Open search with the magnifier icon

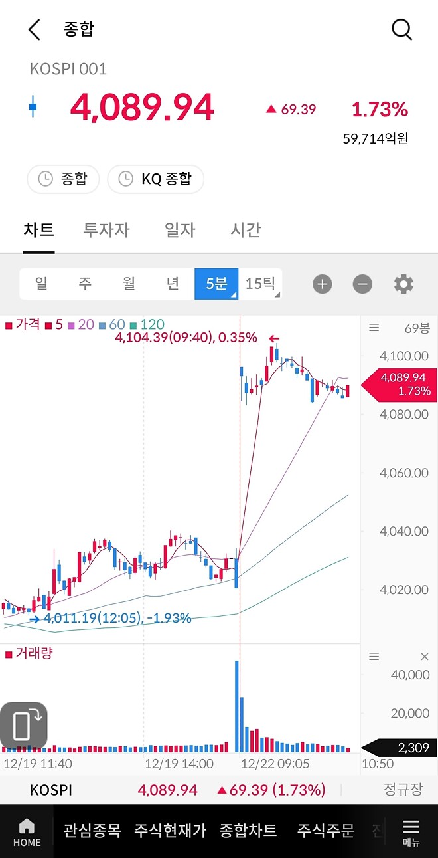click(401, 29)
